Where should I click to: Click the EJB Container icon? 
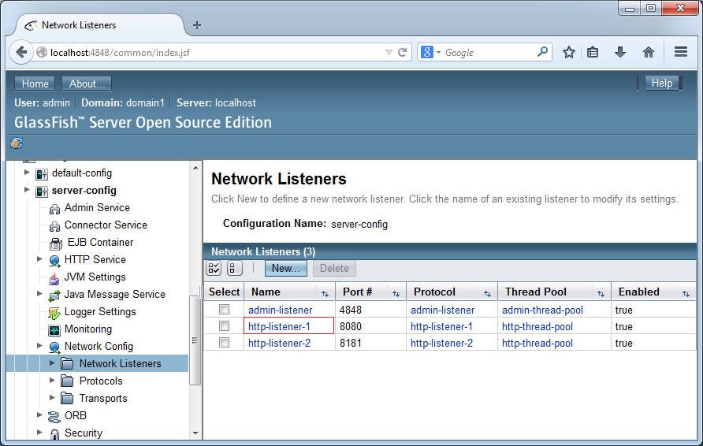(x=56, y=243)
